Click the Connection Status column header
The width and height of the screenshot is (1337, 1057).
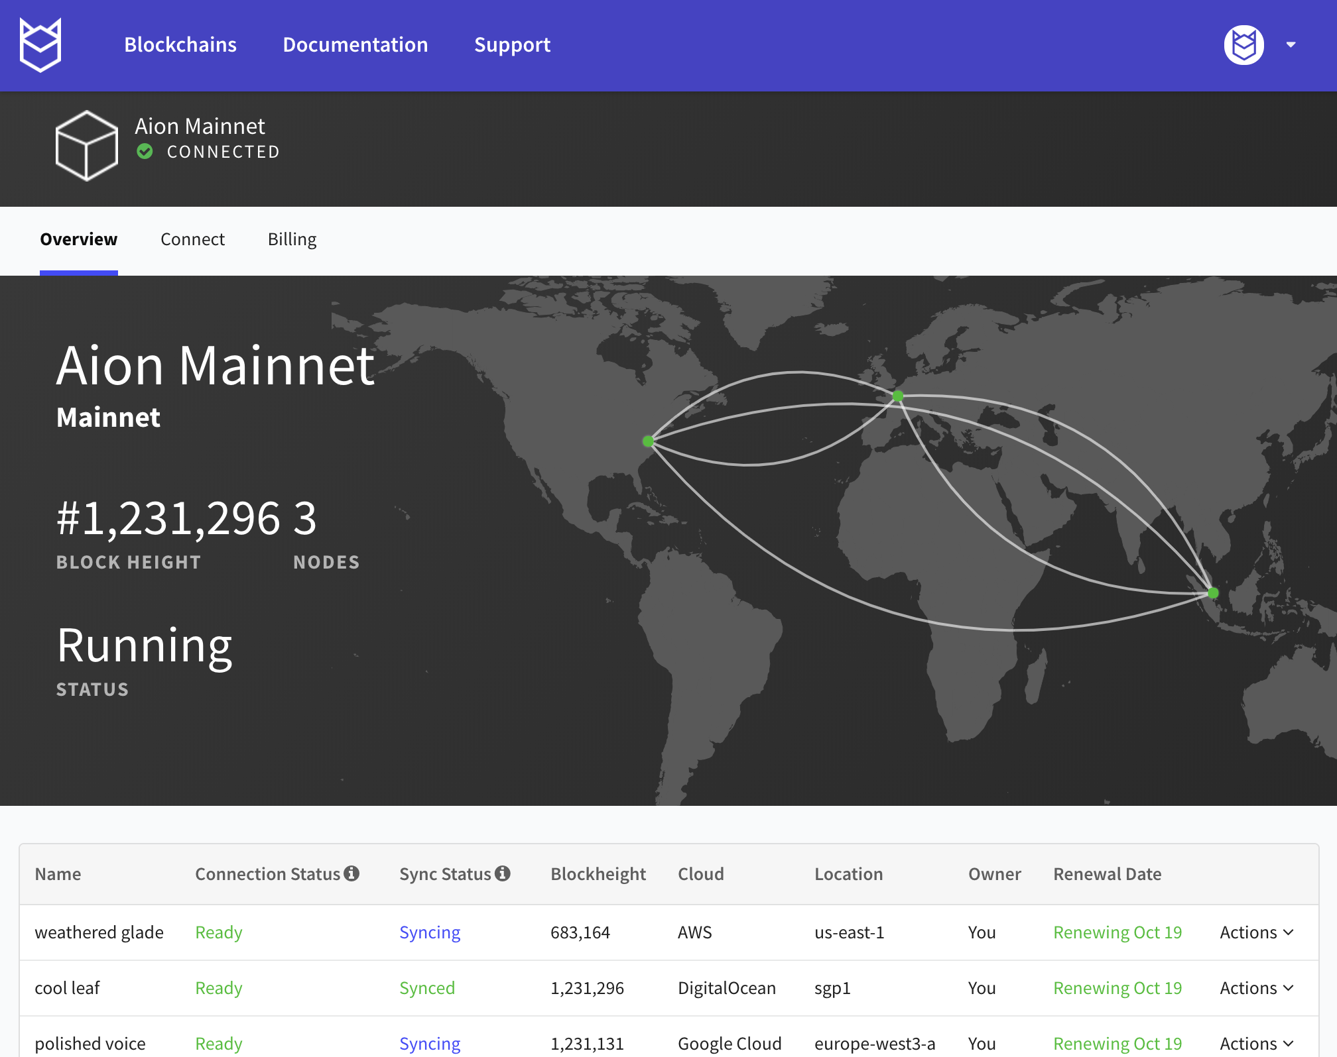click(x=268, y=874)
